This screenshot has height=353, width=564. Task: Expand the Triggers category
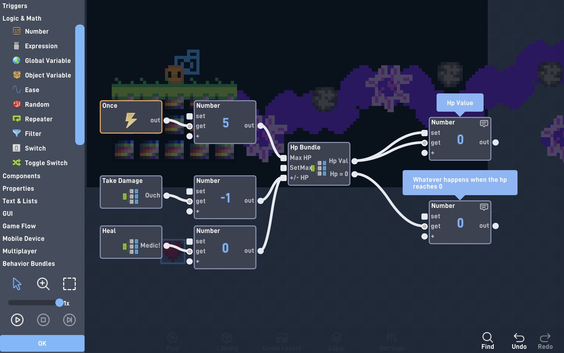[x=15, y=6]
